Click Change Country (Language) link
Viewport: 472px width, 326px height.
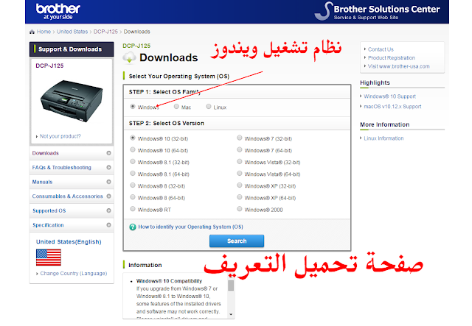pyautogui.click(x=74, y=274)
